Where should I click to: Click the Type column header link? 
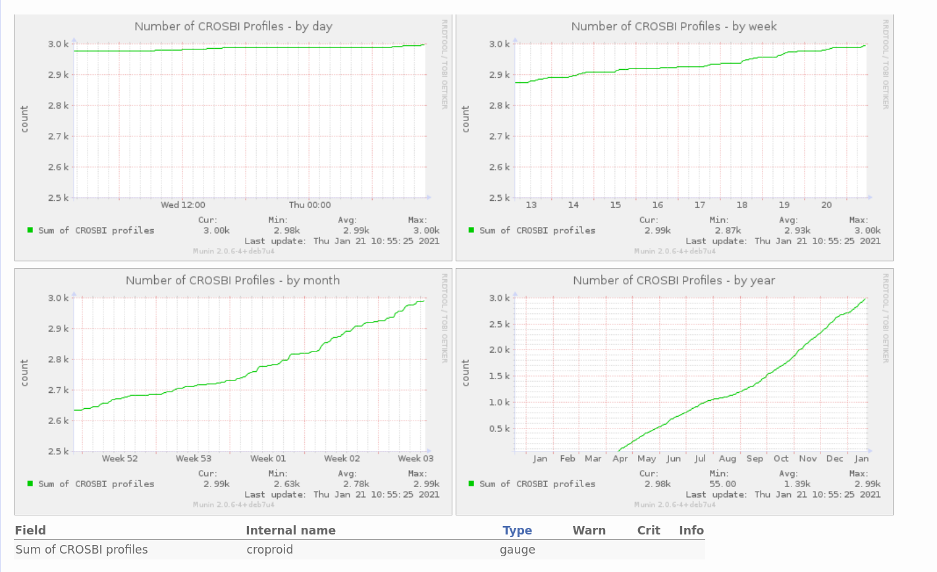[517, 531]
